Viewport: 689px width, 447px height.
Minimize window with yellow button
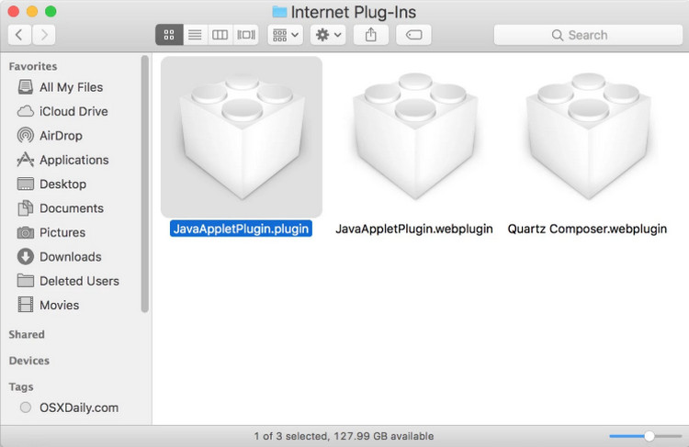[x=32, y=11]
